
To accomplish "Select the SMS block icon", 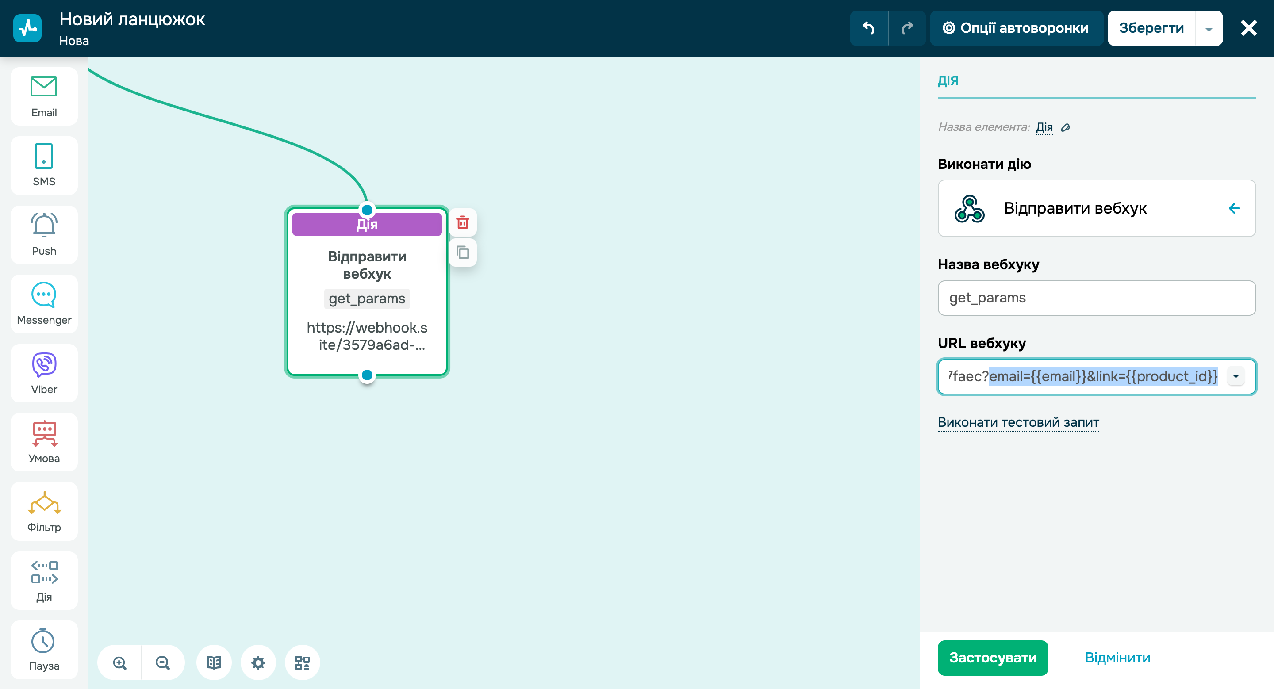I will [44, 165].
